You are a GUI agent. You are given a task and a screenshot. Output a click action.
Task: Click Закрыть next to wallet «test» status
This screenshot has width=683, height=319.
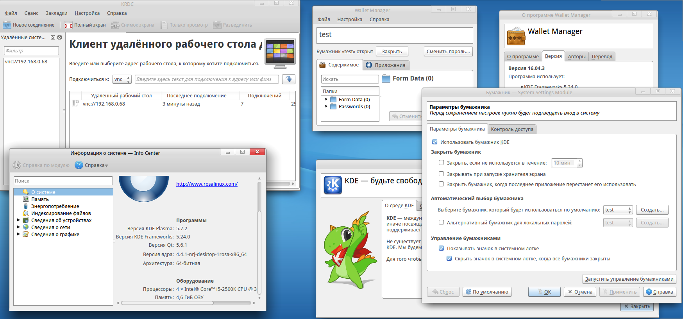coord(392,52)
